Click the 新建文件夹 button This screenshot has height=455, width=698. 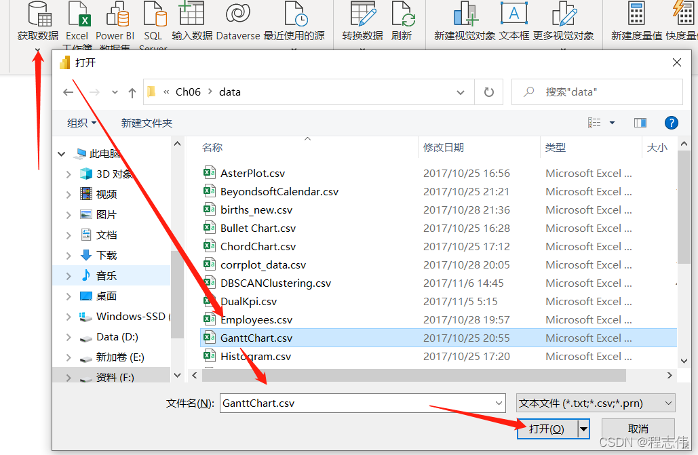[x=147, y=123]
